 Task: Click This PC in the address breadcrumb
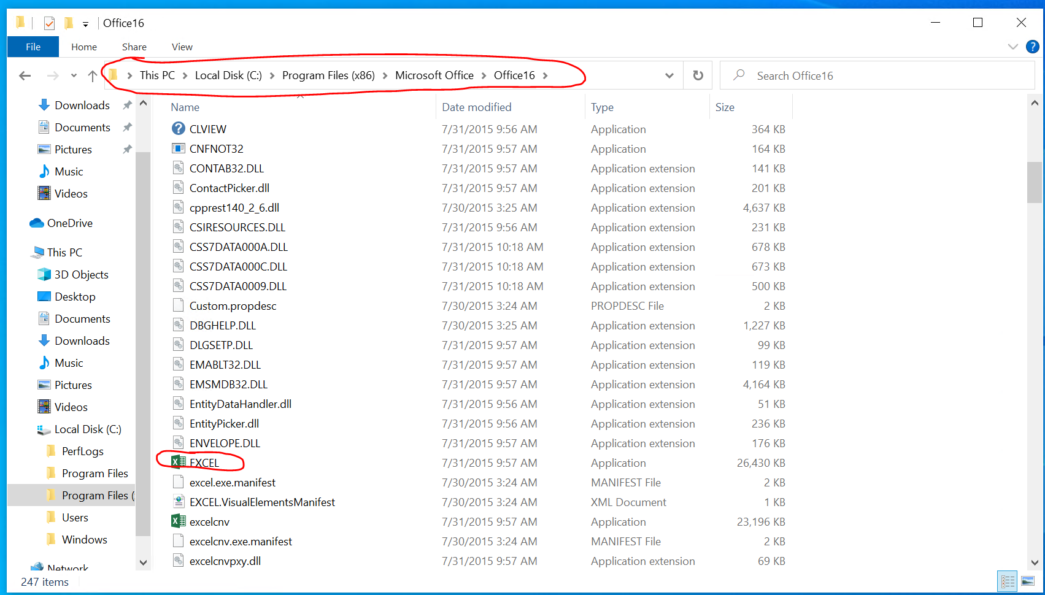157,75
